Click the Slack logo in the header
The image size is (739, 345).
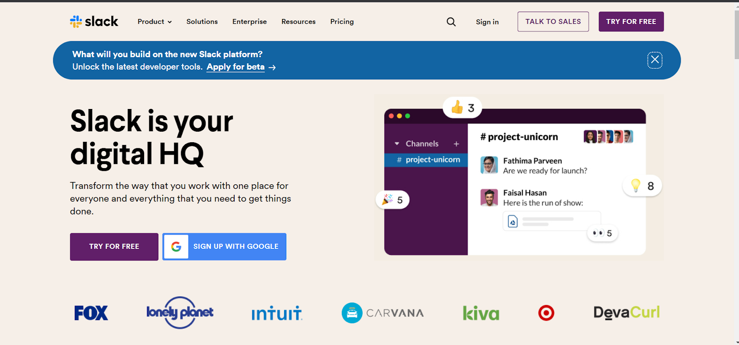(94, 21)
